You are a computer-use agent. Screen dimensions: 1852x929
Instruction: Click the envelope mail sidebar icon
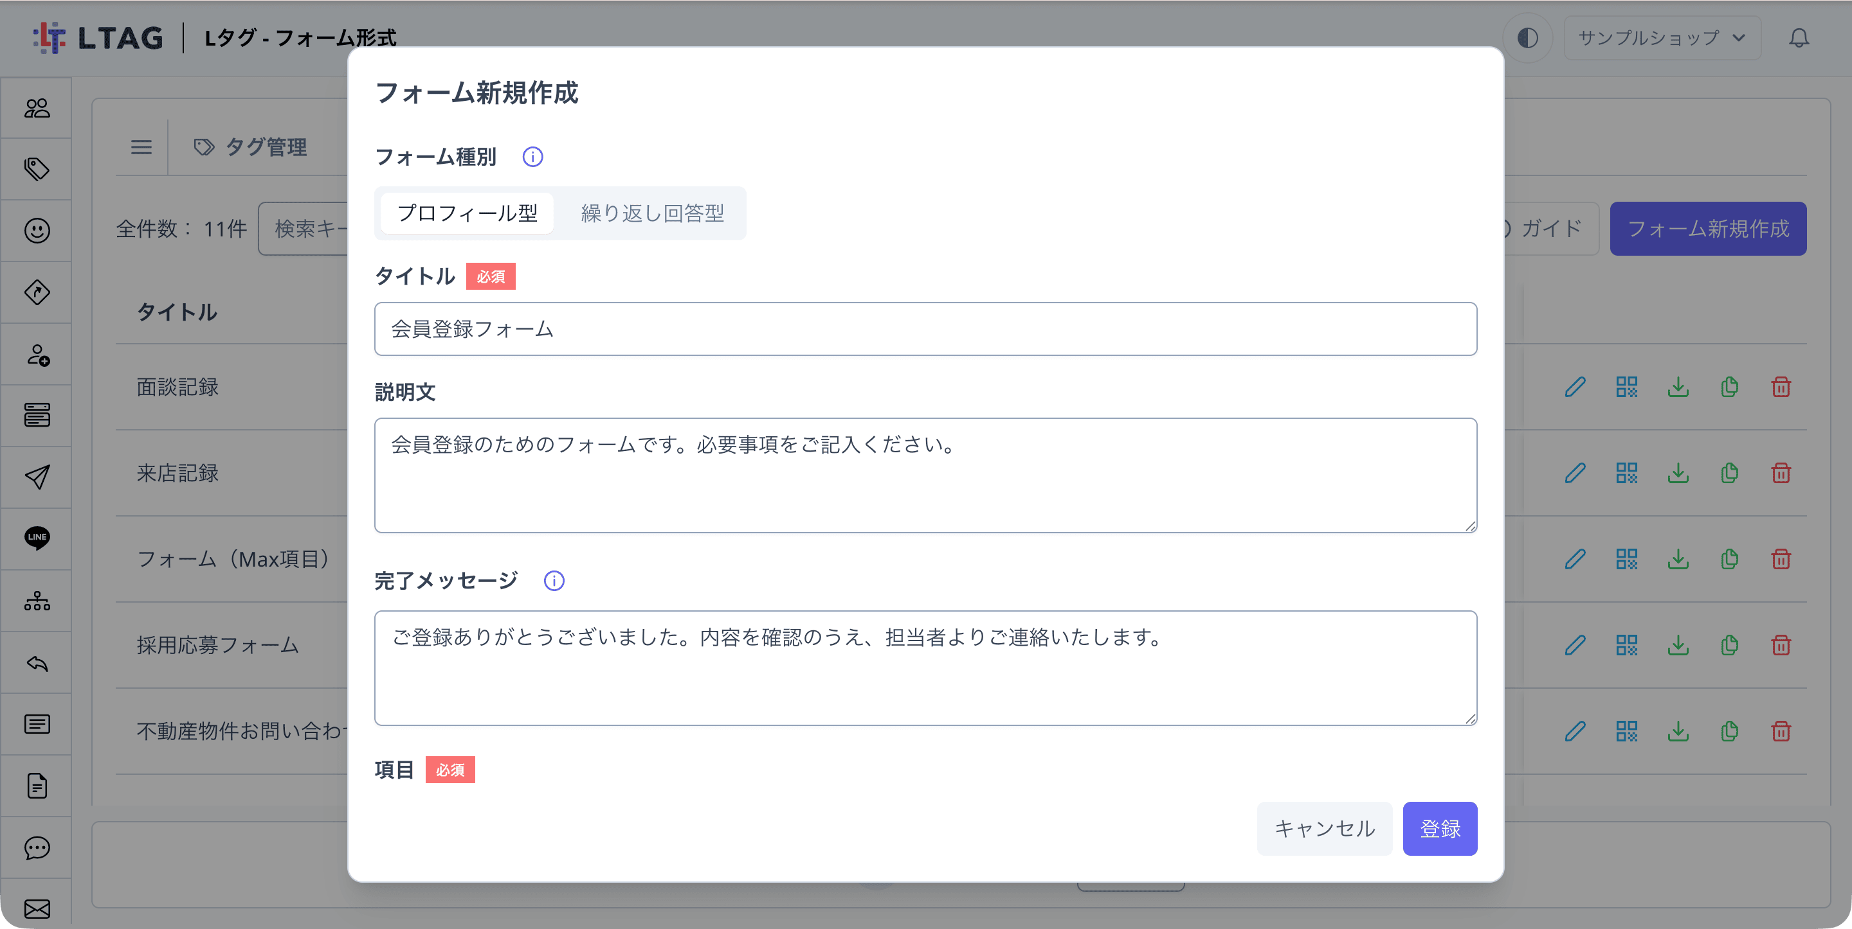(x=37, y=909)
